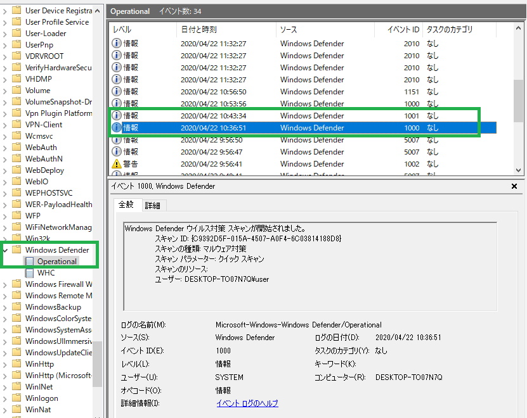Click the folder icon beside Wcmsvc
Viewport: 527px width, 418px height.
[x=16, y=136]
